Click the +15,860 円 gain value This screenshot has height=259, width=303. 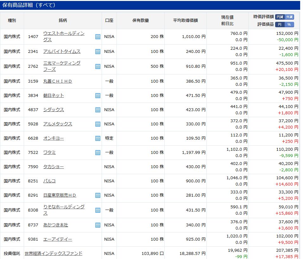[287, 213]
